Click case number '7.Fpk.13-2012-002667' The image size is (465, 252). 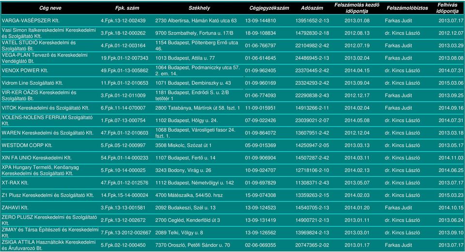tap(126, 233)
